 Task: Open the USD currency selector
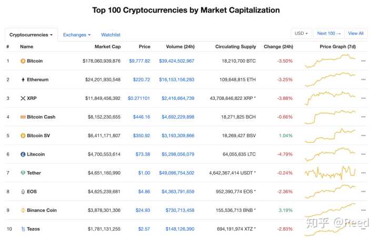coord(301,34)
